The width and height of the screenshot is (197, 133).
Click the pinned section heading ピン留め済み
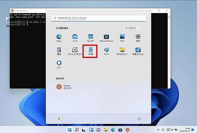click(x=62, y=28)
